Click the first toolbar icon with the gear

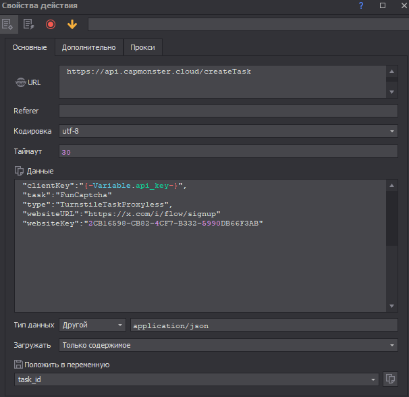pyautogui.click(x=7, y=24)
